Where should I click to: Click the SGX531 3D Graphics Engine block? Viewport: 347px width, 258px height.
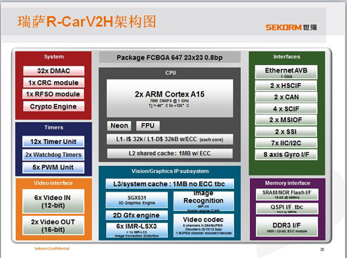(x=137, y=200)
